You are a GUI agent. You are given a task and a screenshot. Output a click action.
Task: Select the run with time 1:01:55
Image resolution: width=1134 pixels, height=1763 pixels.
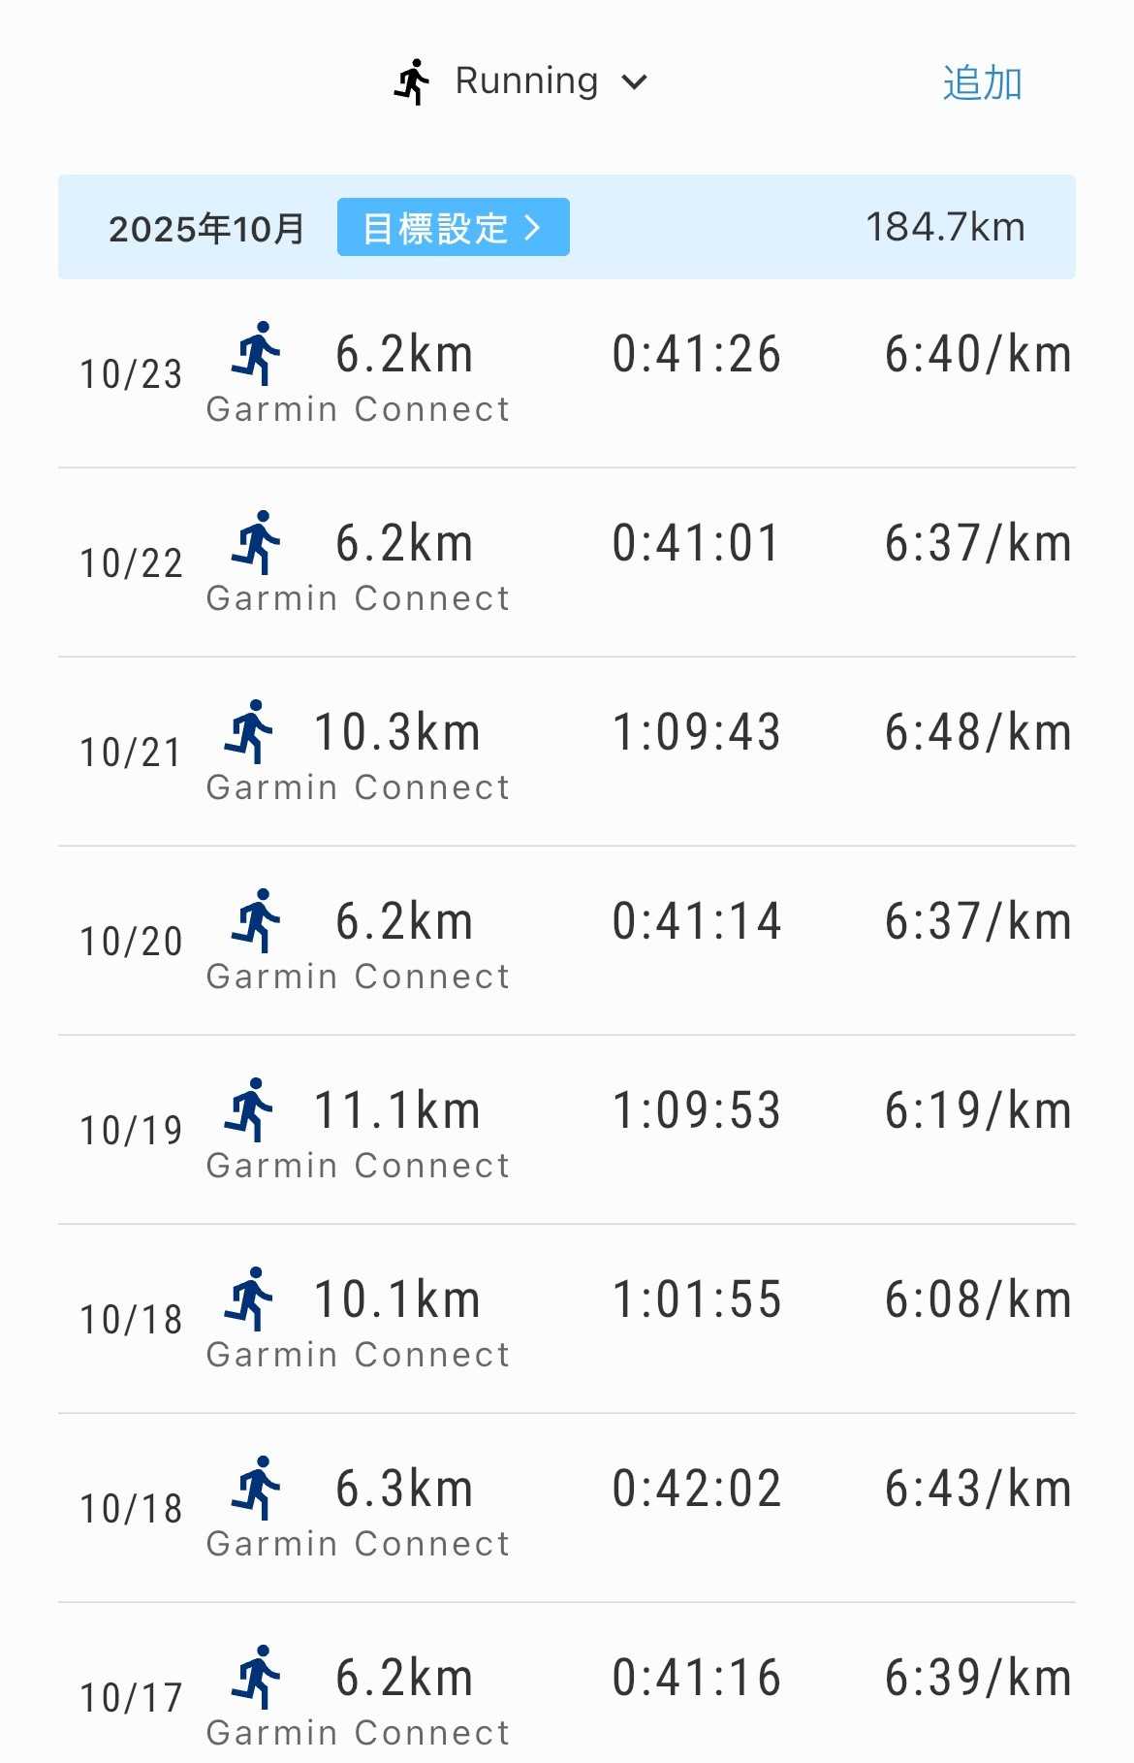696,1300
